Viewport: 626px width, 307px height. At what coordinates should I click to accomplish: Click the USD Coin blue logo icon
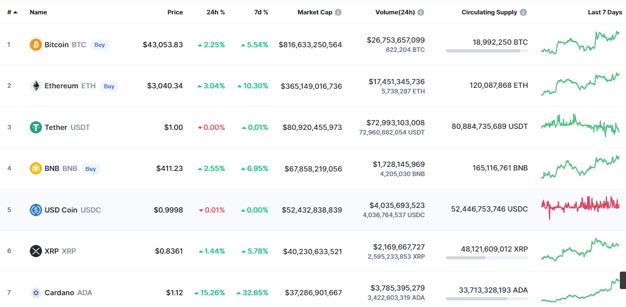(x=35, y=210)
